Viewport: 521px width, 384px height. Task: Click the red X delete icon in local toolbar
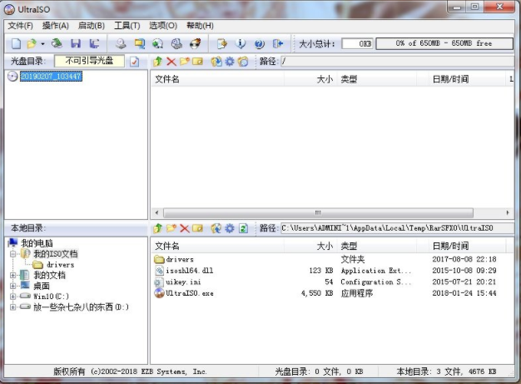tap(185, 228)
